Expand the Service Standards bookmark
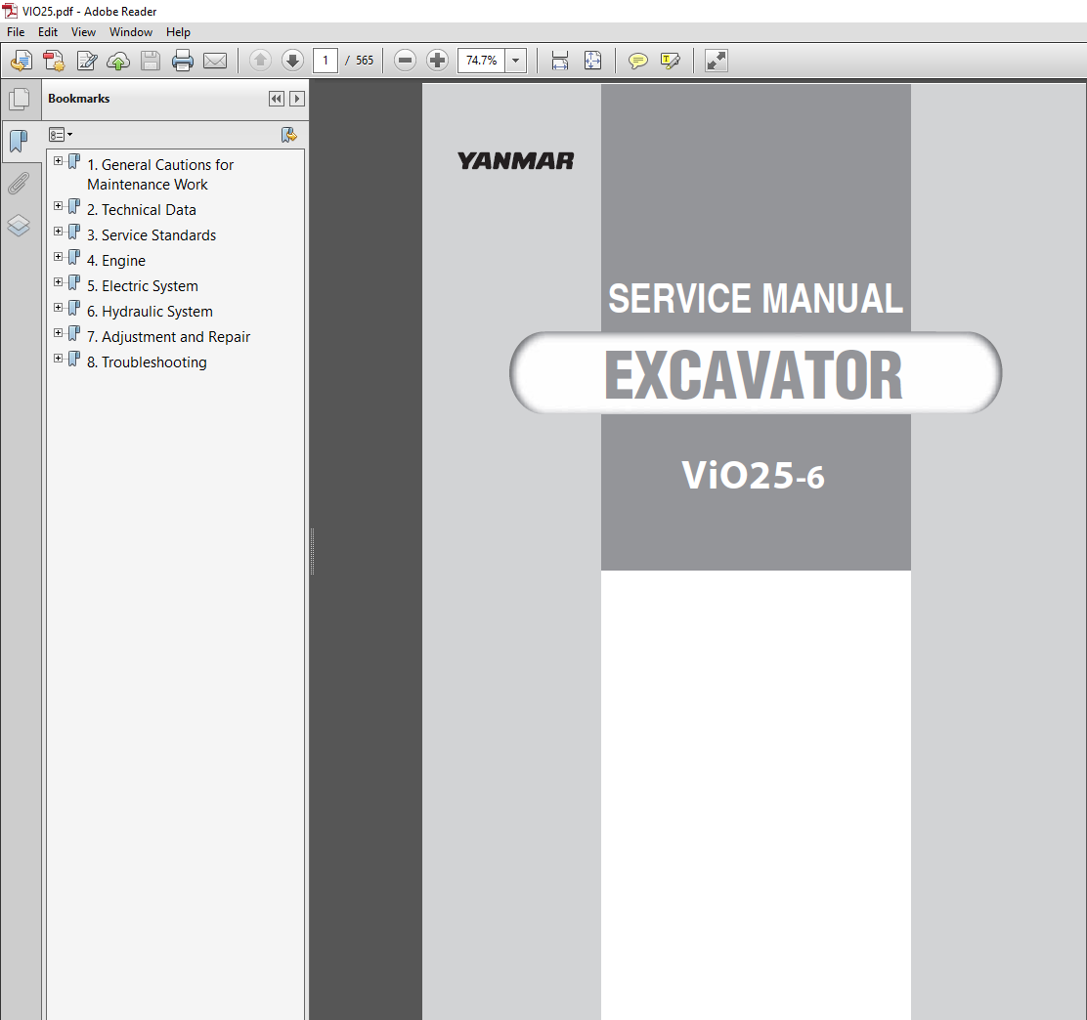The height and width of the screenshot is (1020, 1087). click(59, 232)
